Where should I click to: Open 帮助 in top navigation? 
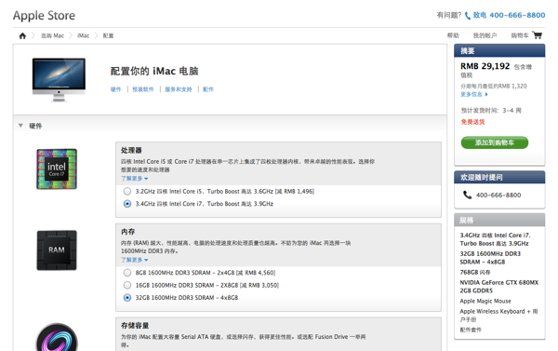pyautogui.click(x=453, y=35)
